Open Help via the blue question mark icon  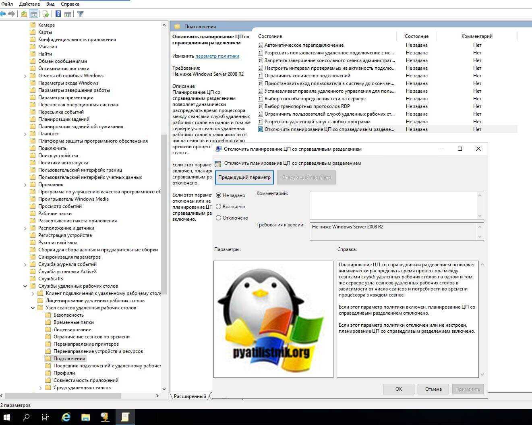pos(58,14)
